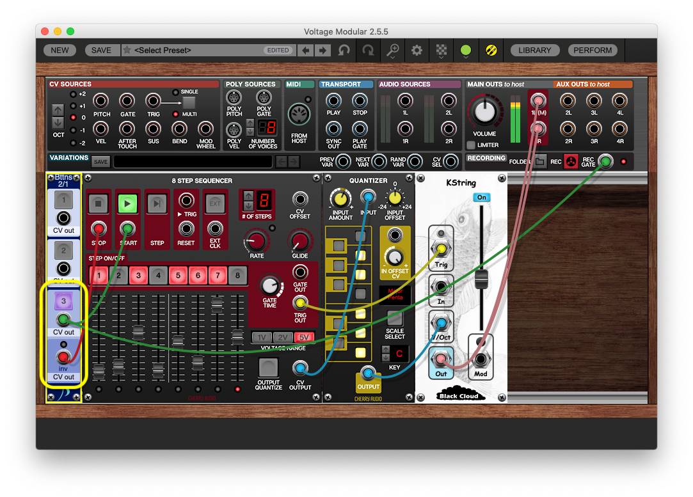Click the 2L aux out jack
This screenshot has height=497, width=693.
pyautogui.click(x=568, y=101)
